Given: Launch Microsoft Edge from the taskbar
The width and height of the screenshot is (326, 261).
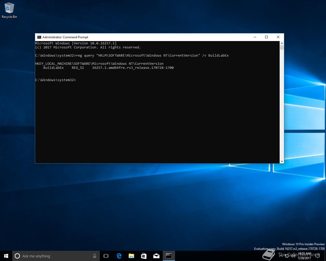Looking at the screenshot, I should coord(119,256).
